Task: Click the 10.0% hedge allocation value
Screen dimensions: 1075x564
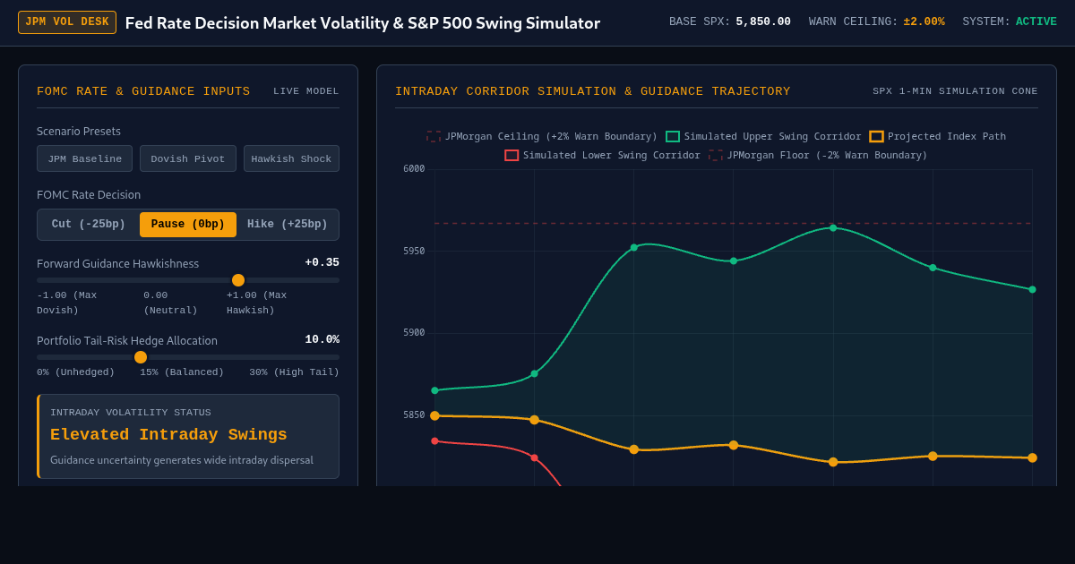Action: (x=322, y=340)
